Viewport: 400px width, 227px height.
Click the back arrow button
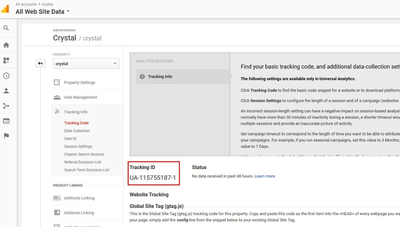coord(41,63)
